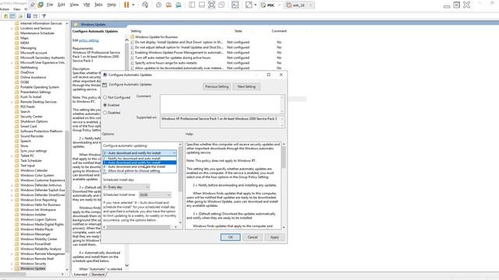
Task: Click the VMware Workstation logo icon
Action: tap(41, 5)
